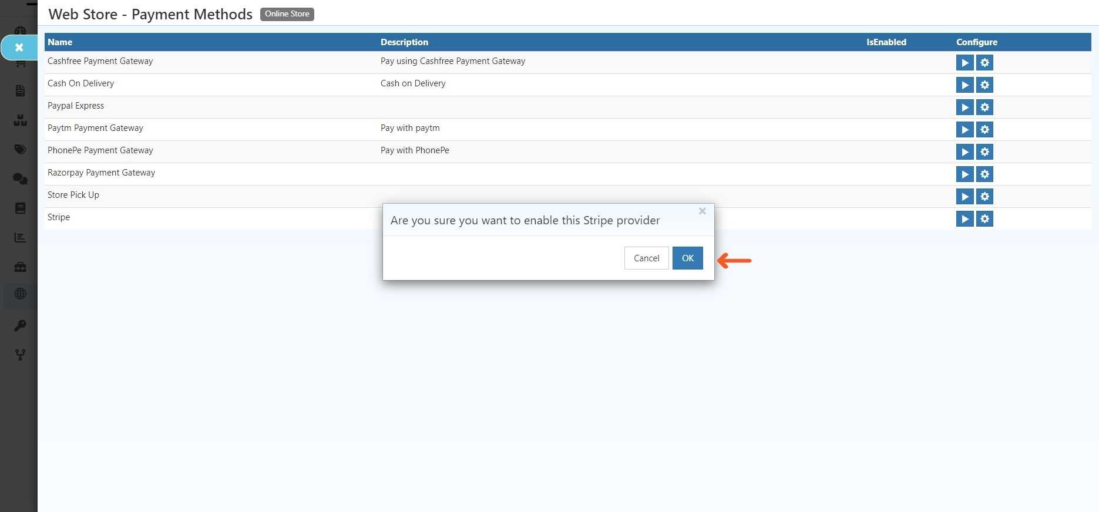Enable the Cashfree Payment Gateway play icon
Screen dimensions: 1099x512
(x=964, y=62)
